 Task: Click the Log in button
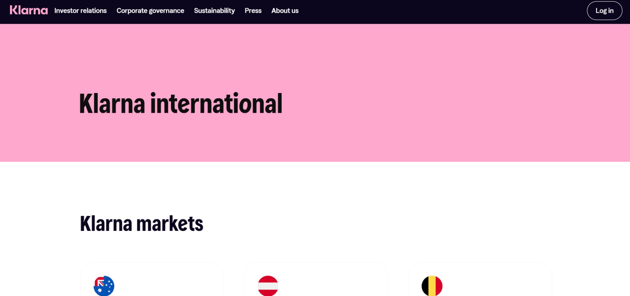click(x=604, y=11)
